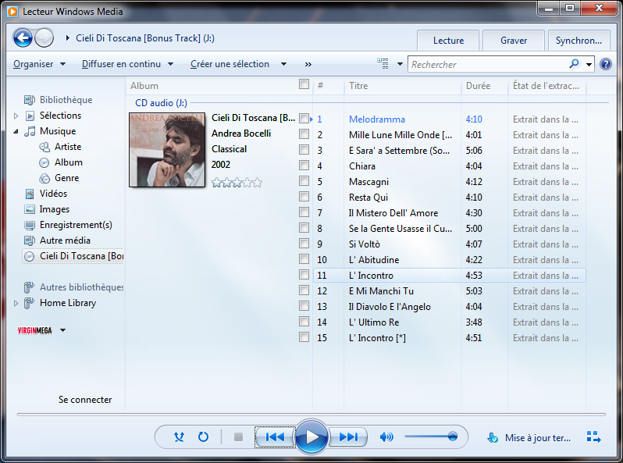Click the playback seek bar
The width and height of the screenshot is (623, 463).
[x=311, y=415]
